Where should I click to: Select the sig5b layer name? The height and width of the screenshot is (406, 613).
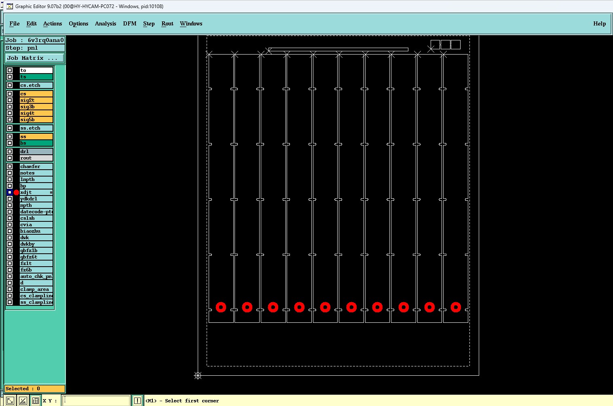(x=36, y=120)
